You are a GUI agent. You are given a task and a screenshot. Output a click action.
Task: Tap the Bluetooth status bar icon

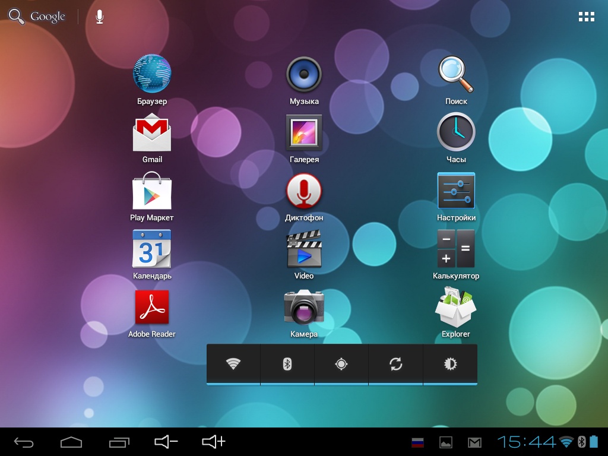coord(582,442)
